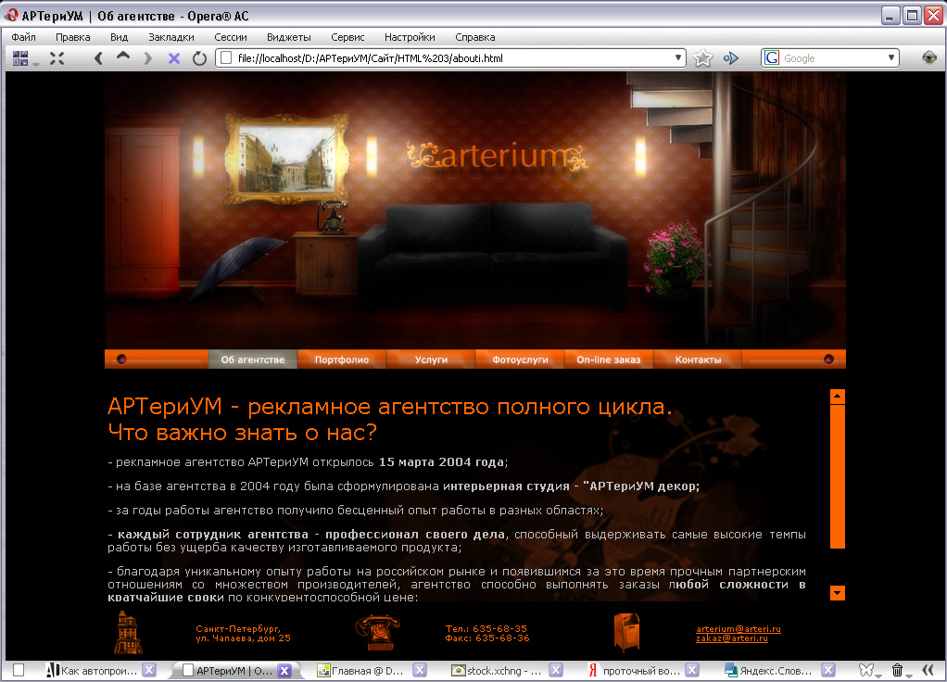Click the butterfly icon in tab bar
Viewport: 947px width, 682px height.
pos(866,670)
